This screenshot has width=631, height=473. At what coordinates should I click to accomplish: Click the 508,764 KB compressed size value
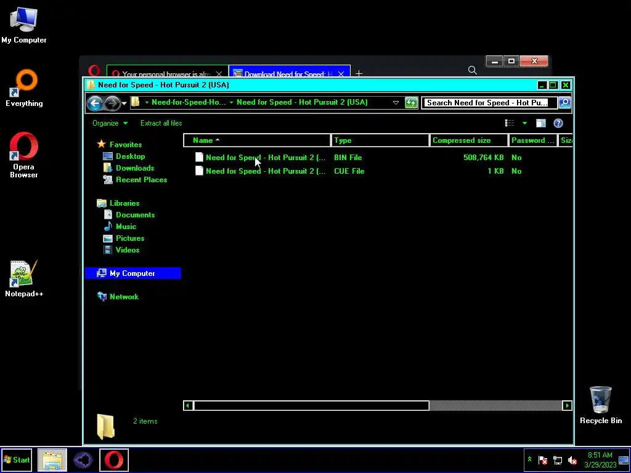point(483,158)
